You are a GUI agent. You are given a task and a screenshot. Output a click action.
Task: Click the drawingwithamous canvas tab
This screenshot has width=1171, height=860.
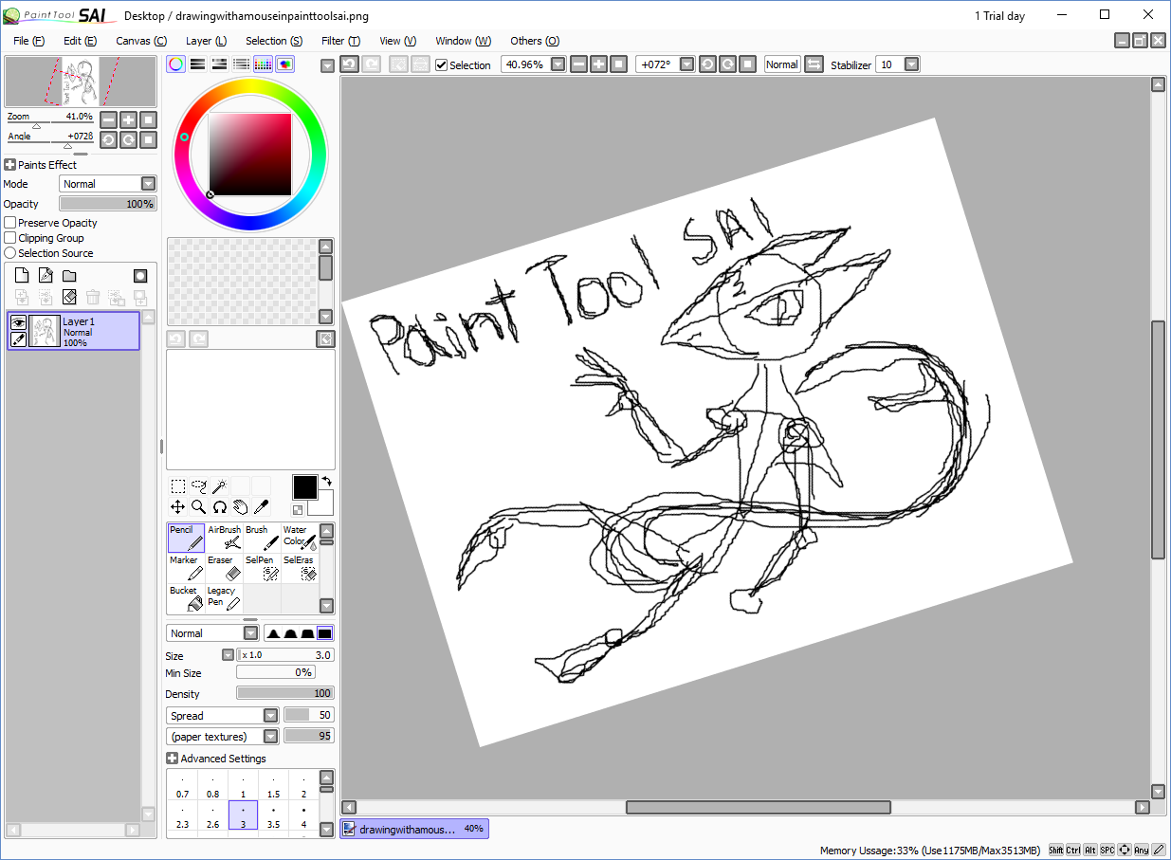click(414, 829)
